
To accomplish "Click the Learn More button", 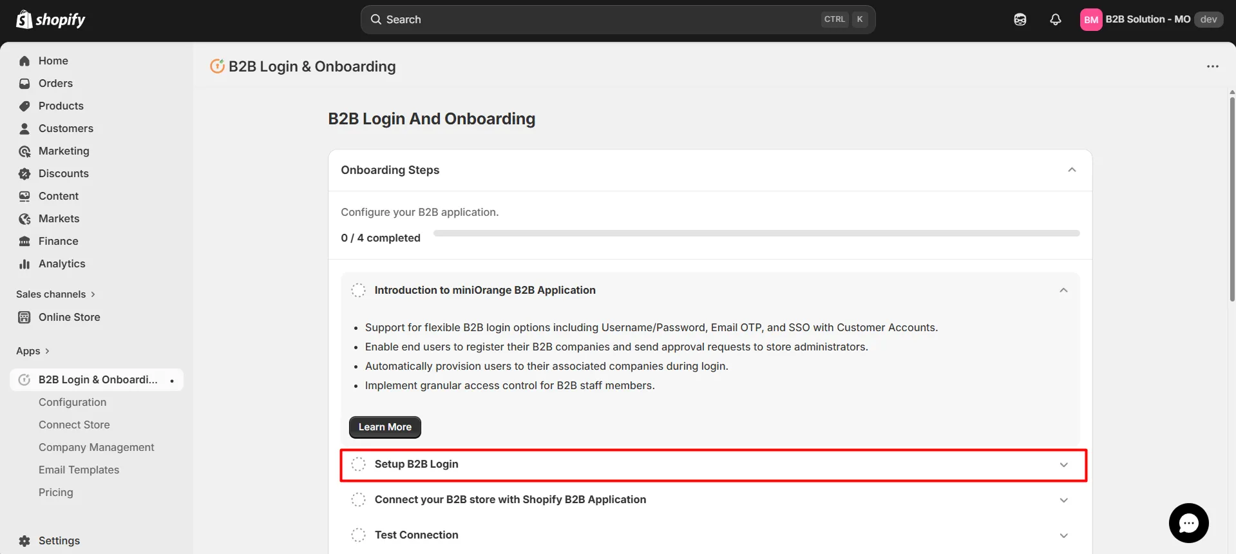I will [x=385, y=427].
